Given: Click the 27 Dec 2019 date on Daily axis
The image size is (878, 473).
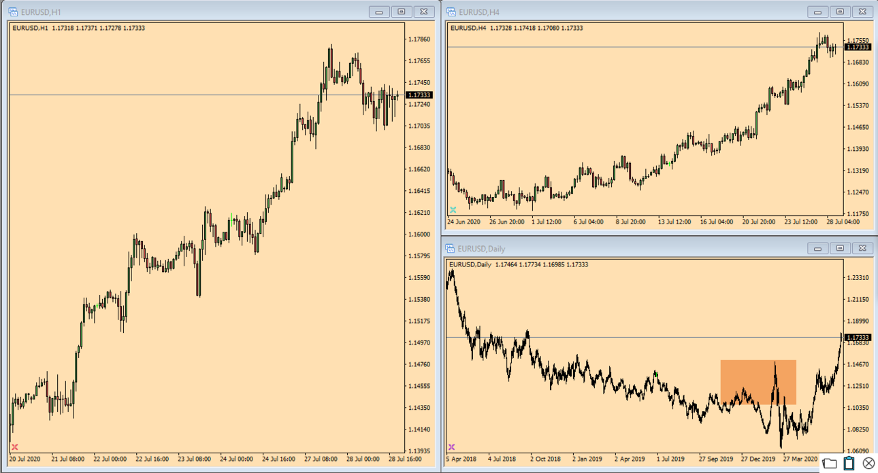Looking at the screenshot, I should (758, 459).
